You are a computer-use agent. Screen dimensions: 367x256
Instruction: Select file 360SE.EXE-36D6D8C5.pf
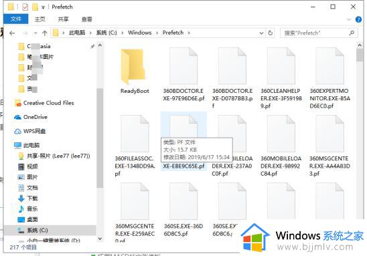pos(183,209)
